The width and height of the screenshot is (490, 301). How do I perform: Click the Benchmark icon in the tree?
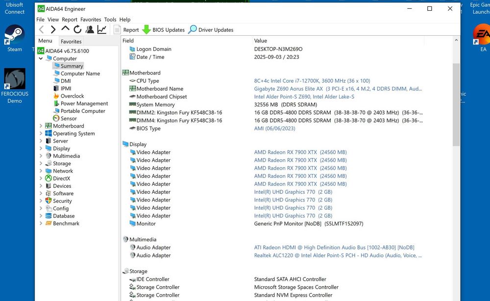[x=49, y=224]
